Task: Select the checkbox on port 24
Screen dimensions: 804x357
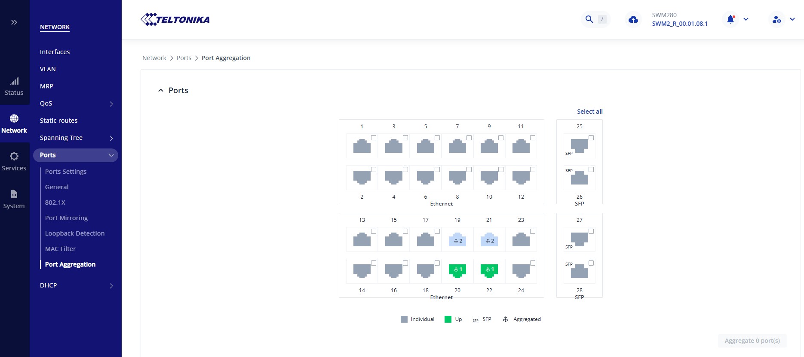Action: [533, 263]
